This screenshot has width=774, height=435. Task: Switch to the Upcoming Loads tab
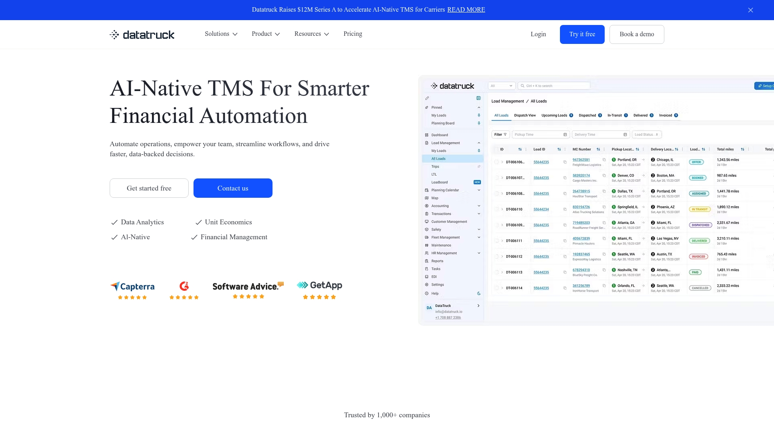pyautogui.click(x=557, y=115)
